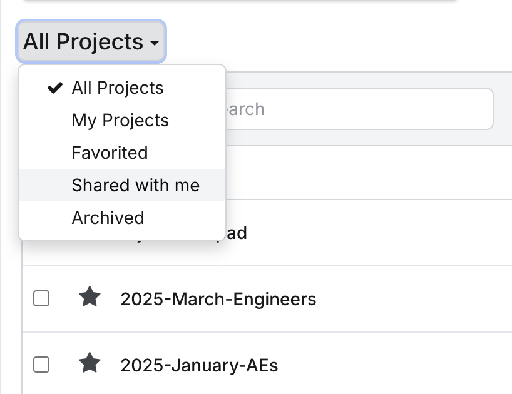Toggle the favorite star for 2025-January-AEs
This screenshot has width=512, height=394.
click(x=90, y=364)
